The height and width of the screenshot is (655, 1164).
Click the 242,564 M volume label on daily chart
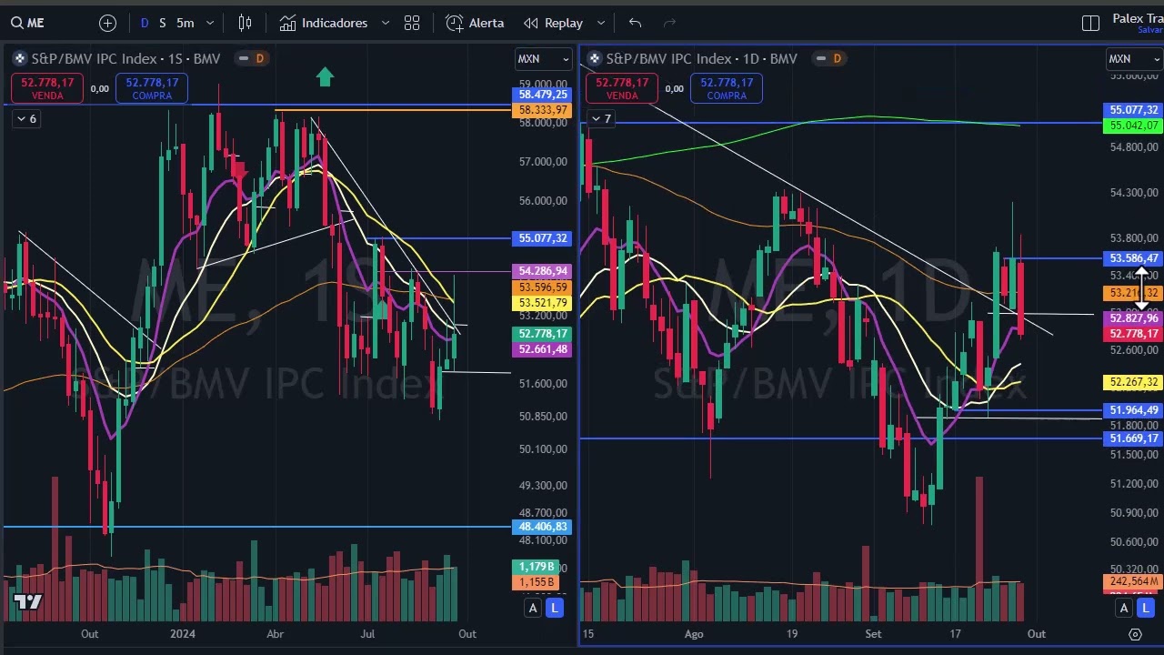click(1133, 581)
